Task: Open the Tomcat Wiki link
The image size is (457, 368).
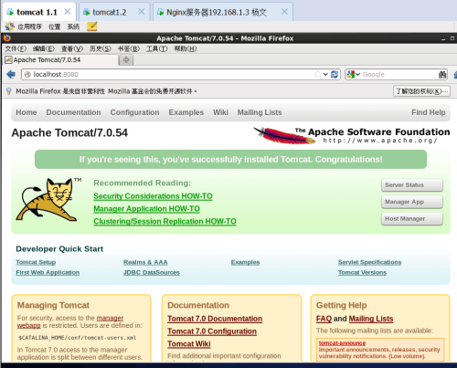Action: [189, 343]
